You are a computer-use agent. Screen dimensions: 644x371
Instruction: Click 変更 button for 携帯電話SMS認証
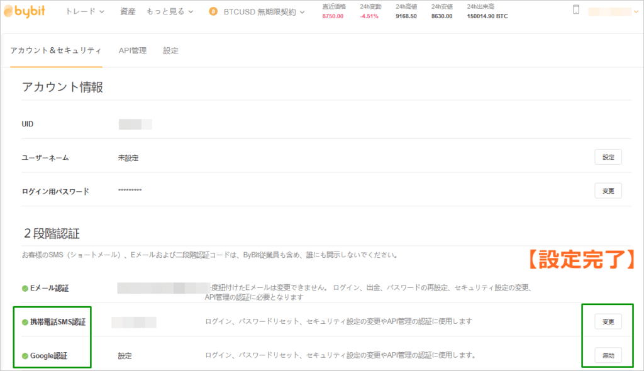608,322
